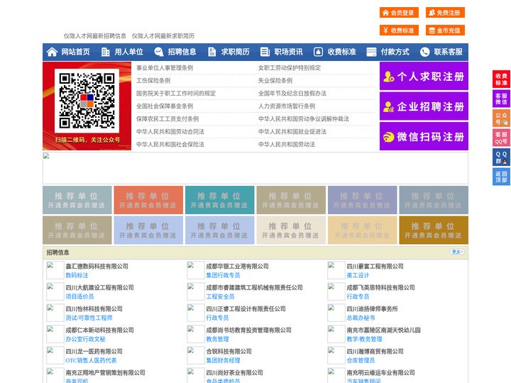Click the dark golden 推荐单位 tile
Image resolution: width=511 pixels, height=383 pixels.
[434, 230]
